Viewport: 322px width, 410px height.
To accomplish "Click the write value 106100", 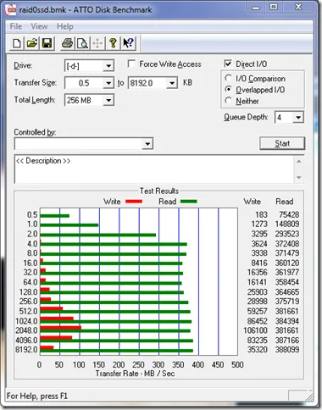I will pos(255,330).
